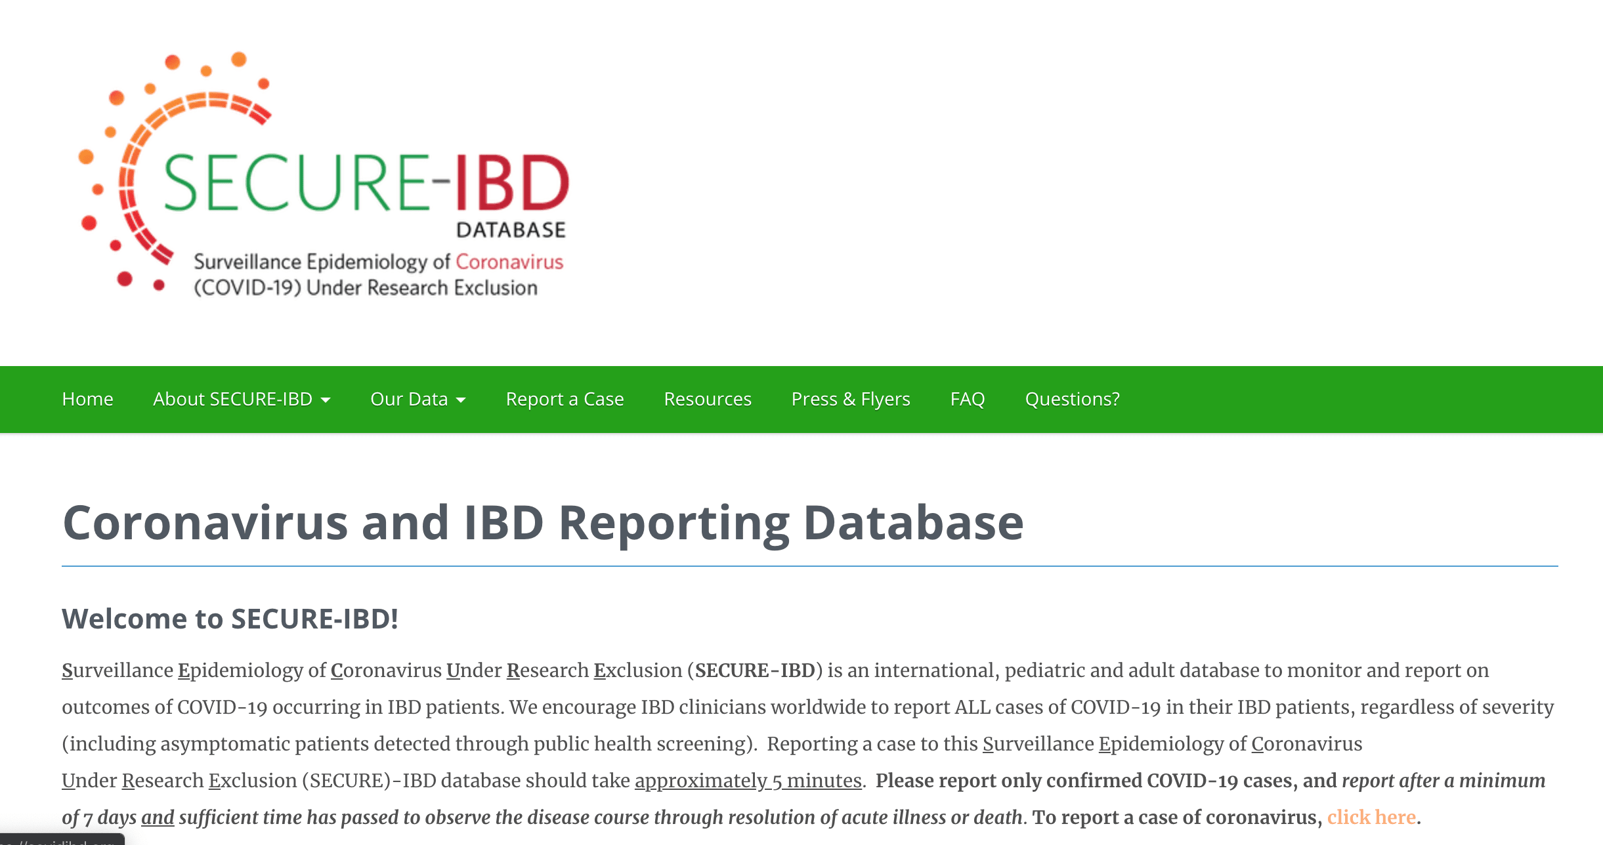Select the Questions? nav link
The height and width of the screenshot is (845, 1603).
(x=1072, y=399)
